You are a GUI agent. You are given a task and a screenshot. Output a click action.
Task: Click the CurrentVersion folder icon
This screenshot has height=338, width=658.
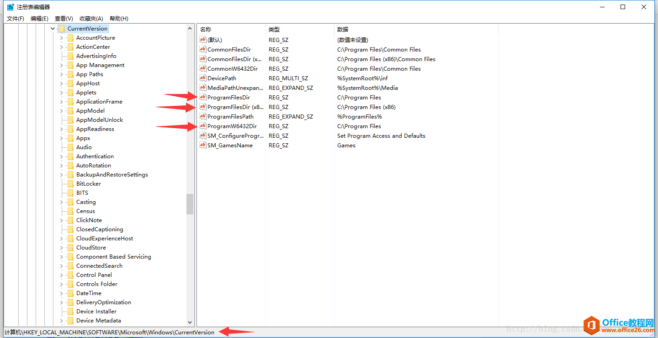(62, 29)
